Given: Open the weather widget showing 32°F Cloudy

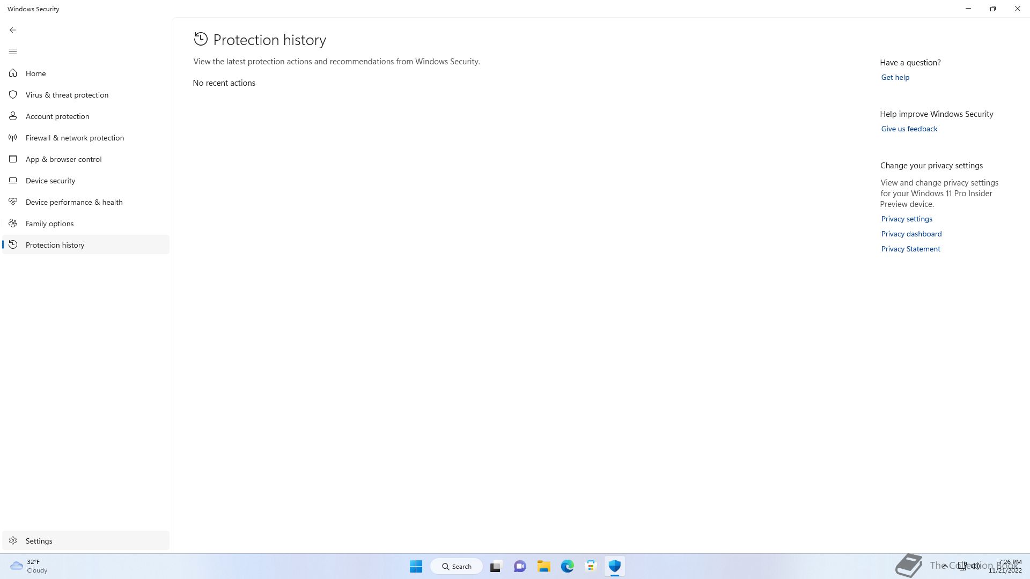Looking at the screenshot, I should [x=30, y=566].
